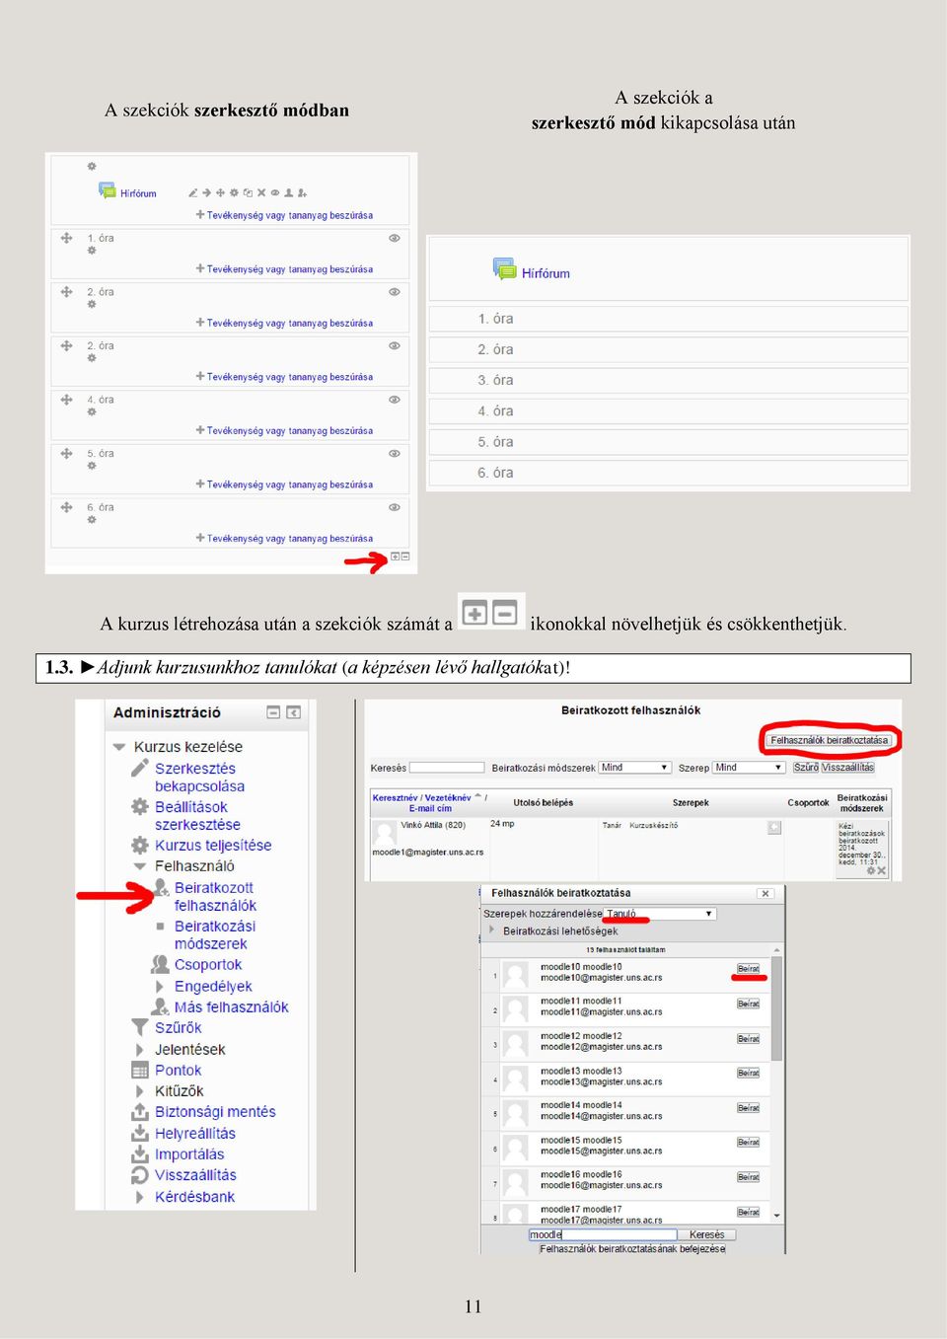Click the move handle of section 1. óra
This screenshot has width=947, height=1339.
point(66,238)
